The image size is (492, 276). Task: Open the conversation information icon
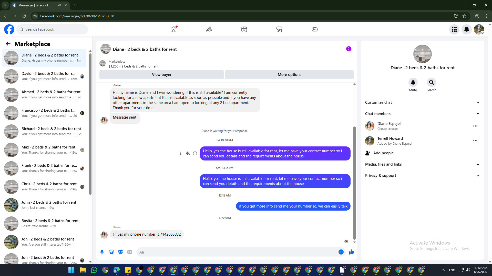click(x=348, y=49)
